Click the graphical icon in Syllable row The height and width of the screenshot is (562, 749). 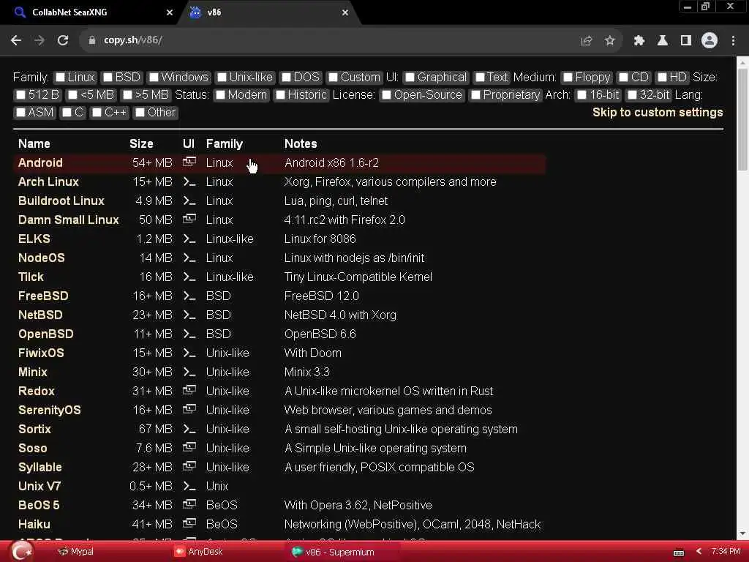coord(189,466)
